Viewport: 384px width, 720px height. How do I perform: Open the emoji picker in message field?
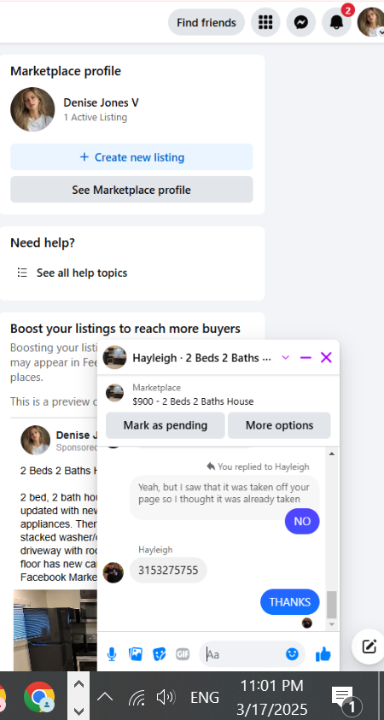coord(292,654)
